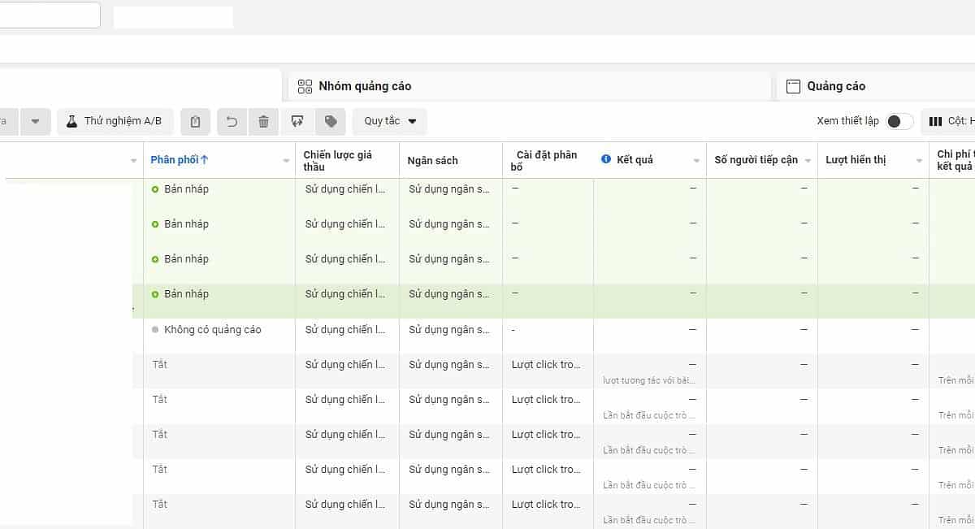
Task: Open the dropdown arrow left of Thử nghiệm A/B
Action: [x=35, y=122]
